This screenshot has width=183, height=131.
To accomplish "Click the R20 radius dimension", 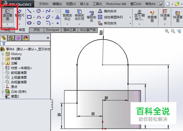I will pyautogui.click(x=101, y=33).
